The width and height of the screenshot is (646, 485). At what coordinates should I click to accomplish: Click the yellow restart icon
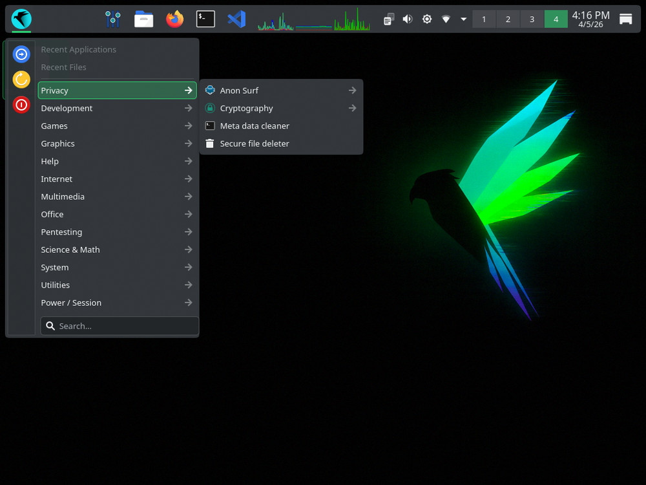pos(21,80)
